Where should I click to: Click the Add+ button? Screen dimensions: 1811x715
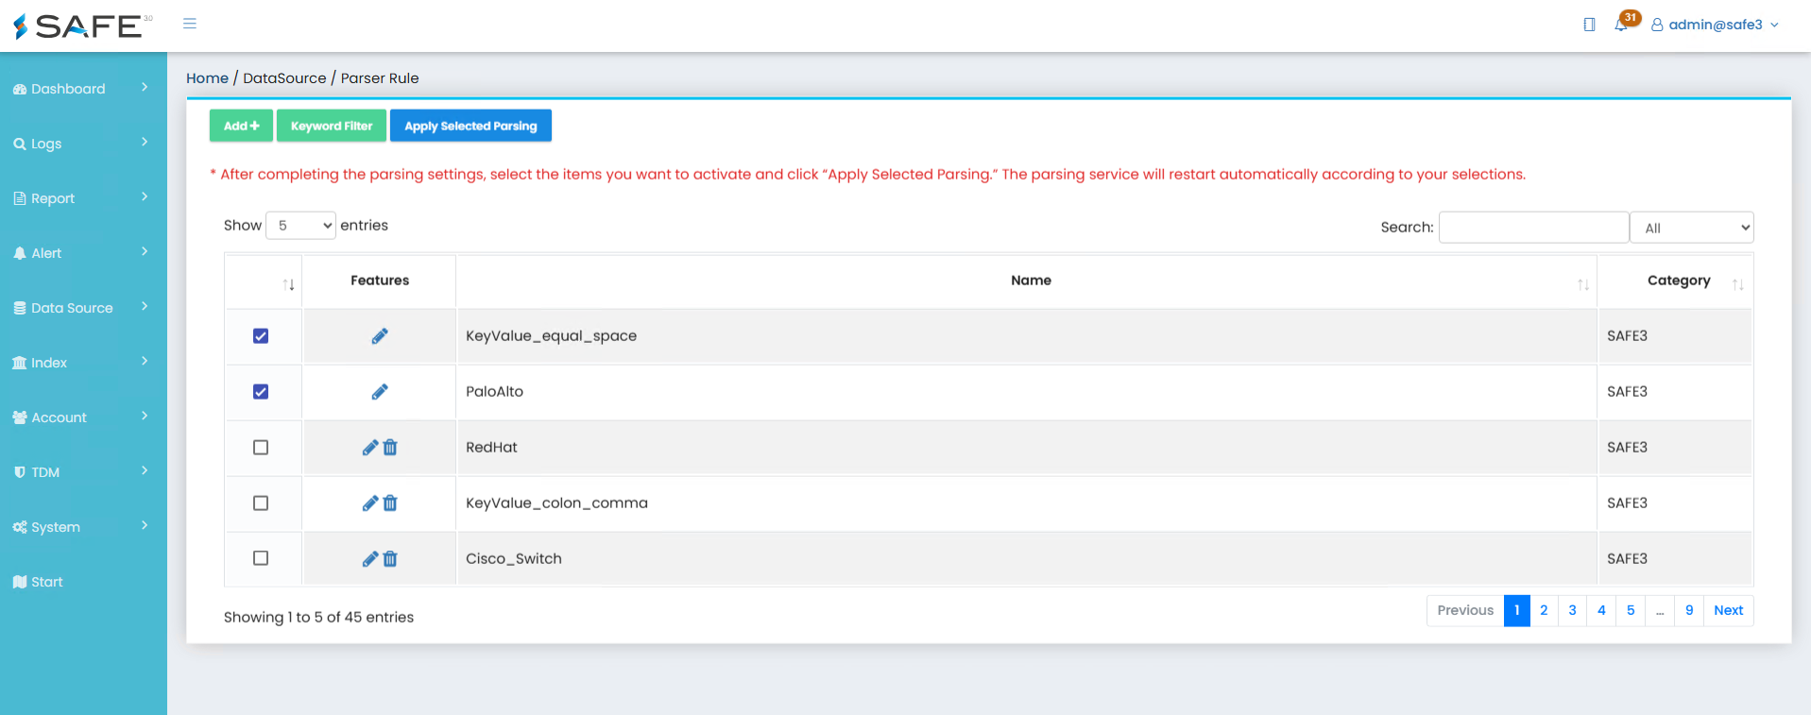(x=241, y=126)
